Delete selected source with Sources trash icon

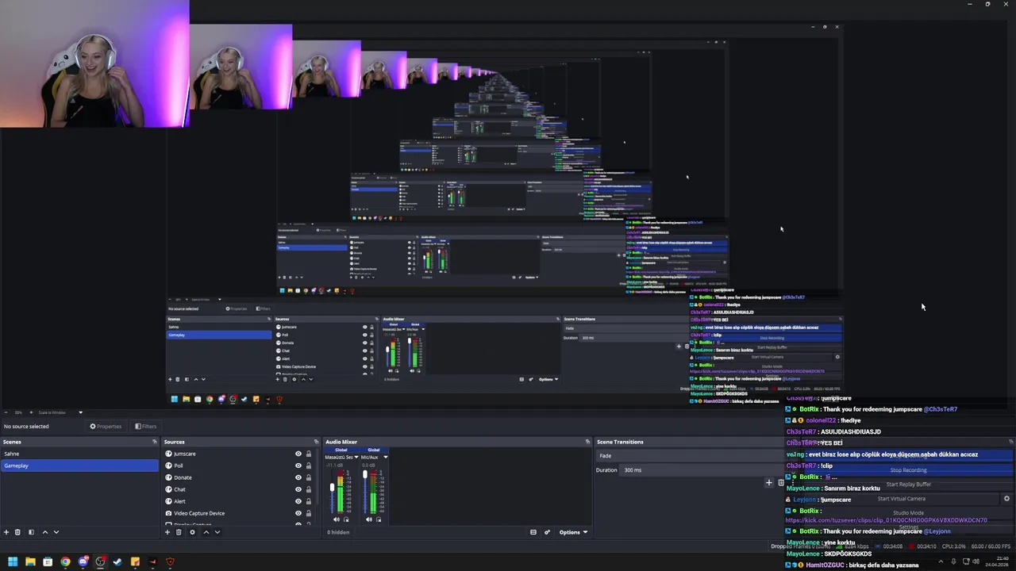tap(179, 532)
